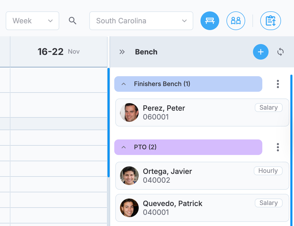Viewport: 294px width, 226px height.
Task: Refresh the Bench panel
Action: pyautogui.click(x=280, y=52)
